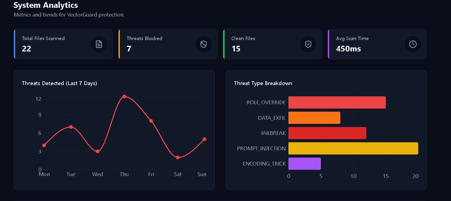Click the 'Total Files Scanned' label
Screen dimensions: 451x201
[43, 38]
